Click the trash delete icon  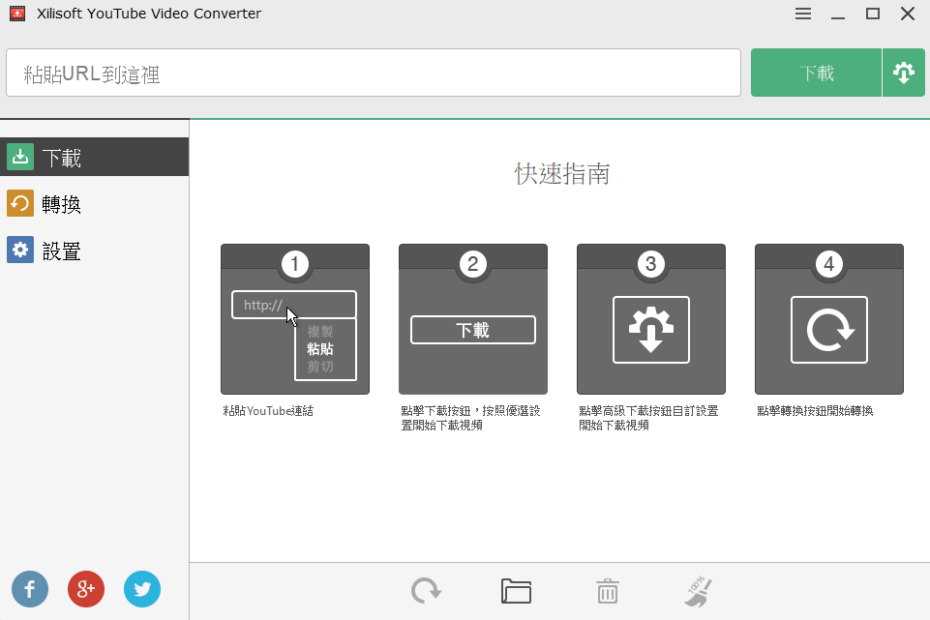click(607, 591)
